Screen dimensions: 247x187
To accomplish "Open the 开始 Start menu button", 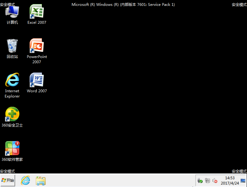I will [8, 180].
